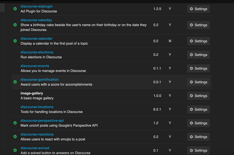Open the discourse-solved plugin link
Viewport: 234px width, 155px height.
click(x=35, y=148)
